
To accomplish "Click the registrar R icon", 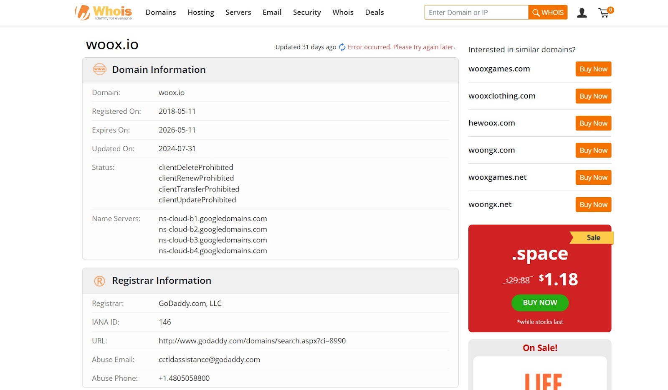I will [99, 281].
